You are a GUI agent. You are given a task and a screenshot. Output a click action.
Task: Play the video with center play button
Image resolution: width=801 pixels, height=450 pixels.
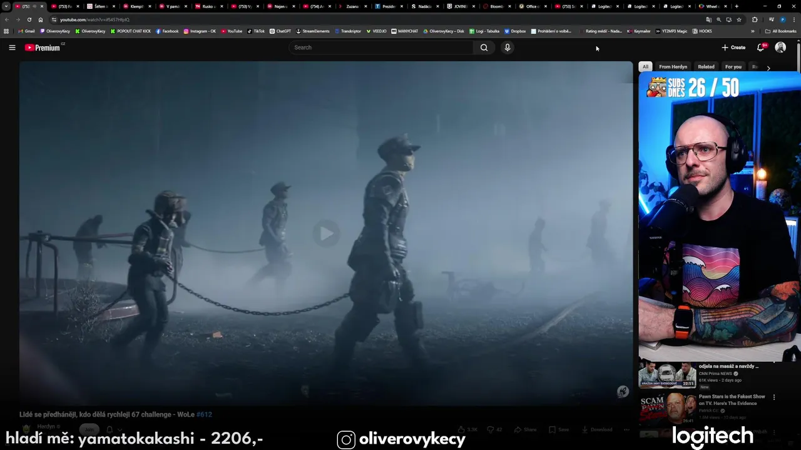point(326,234)
